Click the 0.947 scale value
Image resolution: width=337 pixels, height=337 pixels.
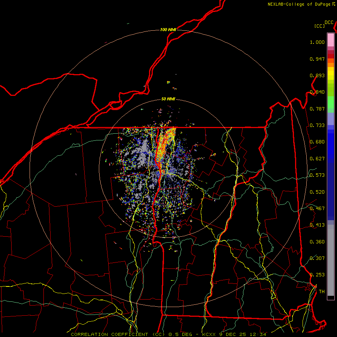point(317,59)
